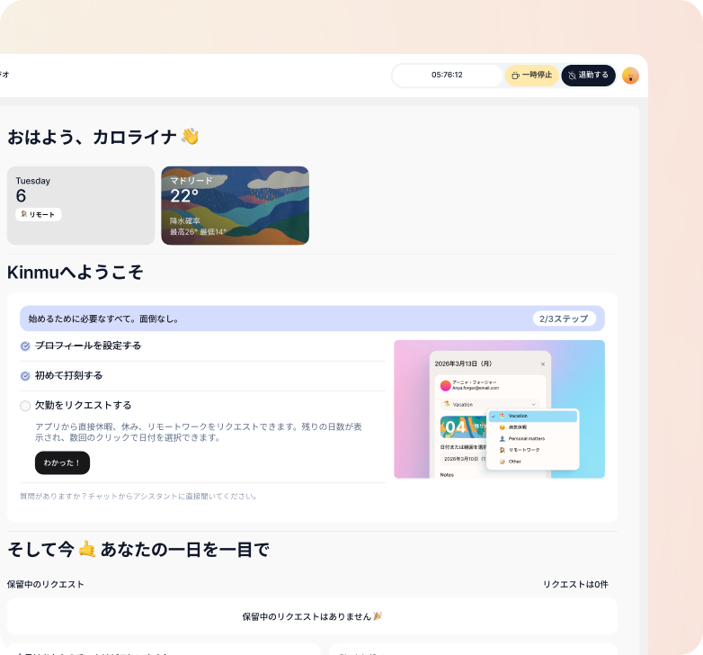Click the 22° temperature reading
This screenshot has height=655, width=703.
(x=184, y=196)
